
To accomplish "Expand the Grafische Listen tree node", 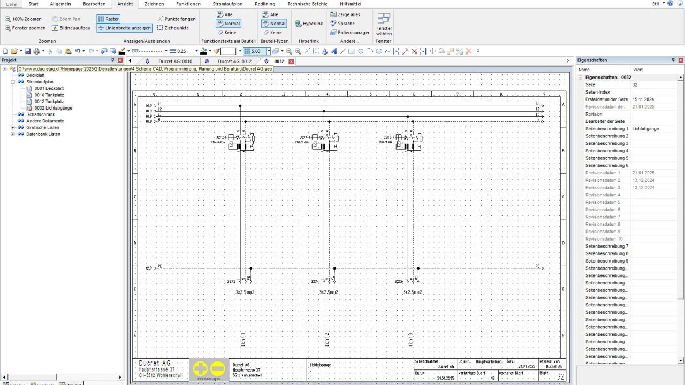I will (x=13, y=128).
